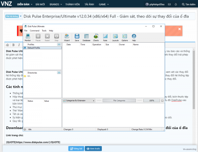Image resolution: width=198 pixels, height=152 pixels.
Task: Click the Displayed: 0 status text
Action: (103, 129)
